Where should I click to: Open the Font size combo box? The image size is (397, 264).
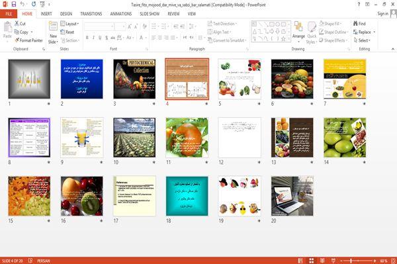(x=120, y=26)
